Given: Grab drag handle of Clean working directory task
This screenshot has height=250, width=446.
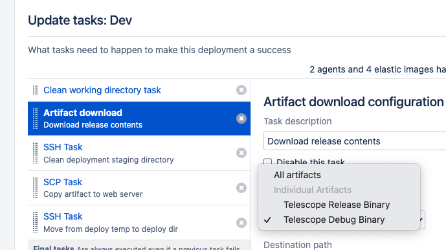Looking at the screenshot, I should pyautogui.click(x=35, y=90).
